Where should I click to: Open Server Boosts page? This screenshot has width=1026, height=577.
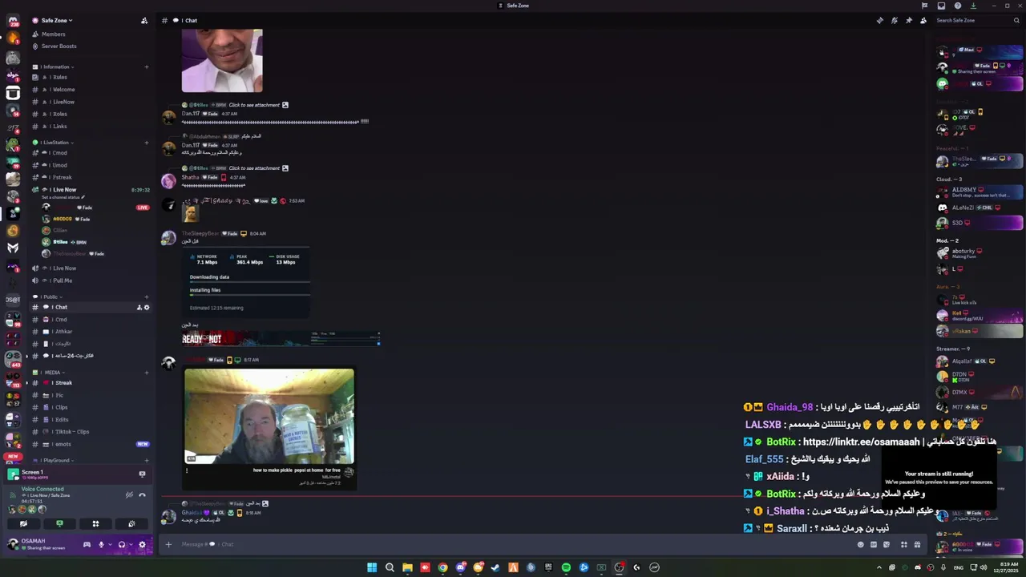point(59,46)
